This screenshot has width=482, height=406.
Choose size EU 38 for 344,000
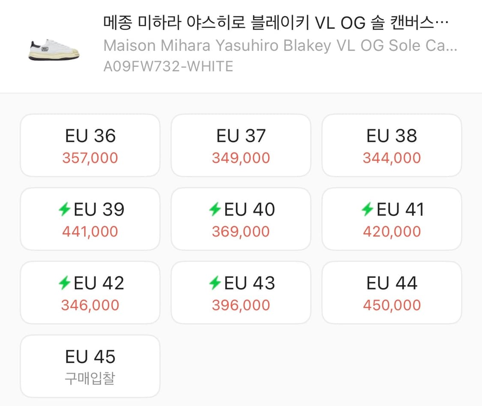point(391,145)
